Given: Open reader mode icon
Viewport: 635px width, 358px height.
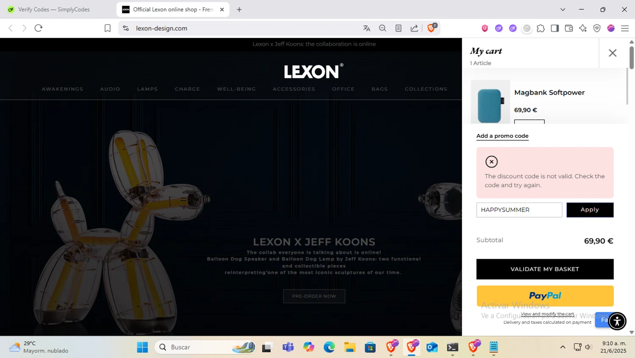Looking at the screenshot, I should pos(398,28).
